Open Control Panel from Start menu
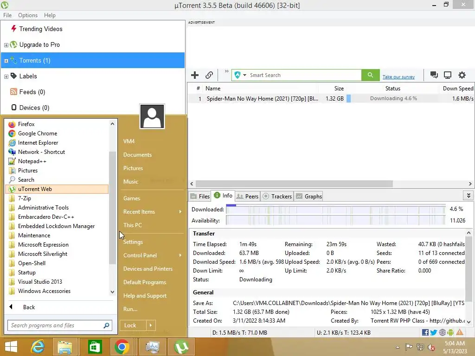 coord(140,255)
